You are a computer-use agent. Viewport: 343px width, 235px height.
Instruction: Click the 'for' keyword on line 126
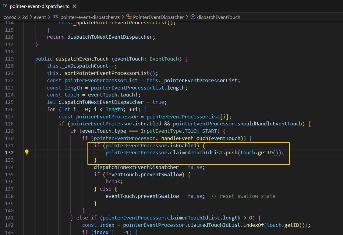[51, 109]
